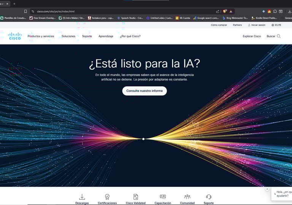
Task: Click the cisco.com address bar URL
Action: pos(56,11)
